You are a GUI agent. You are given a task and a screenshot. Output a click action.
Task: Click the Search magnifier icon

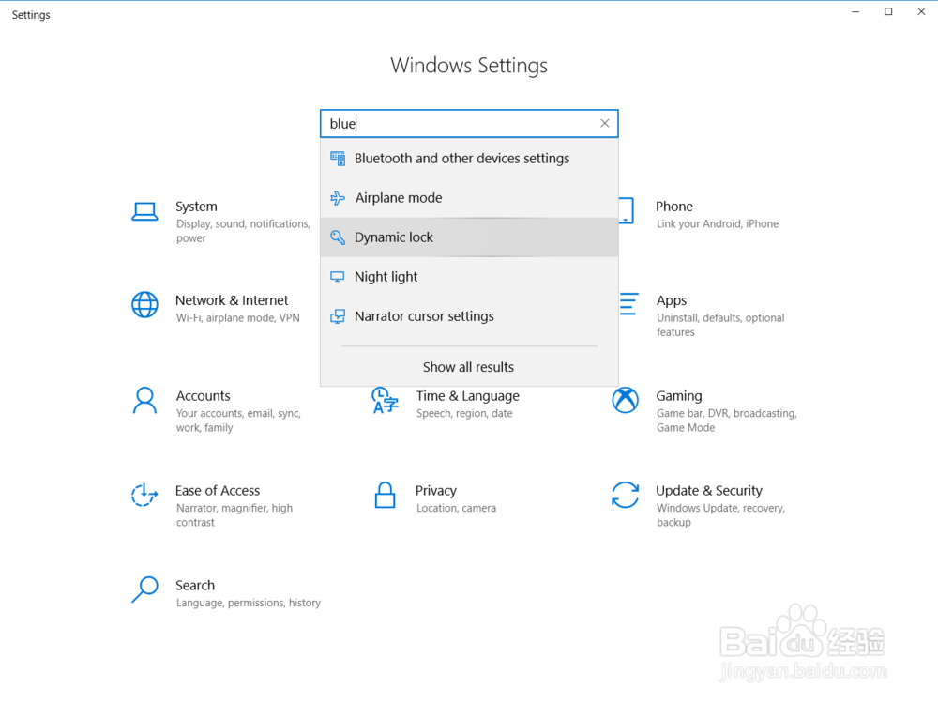[x=144, y=589]
